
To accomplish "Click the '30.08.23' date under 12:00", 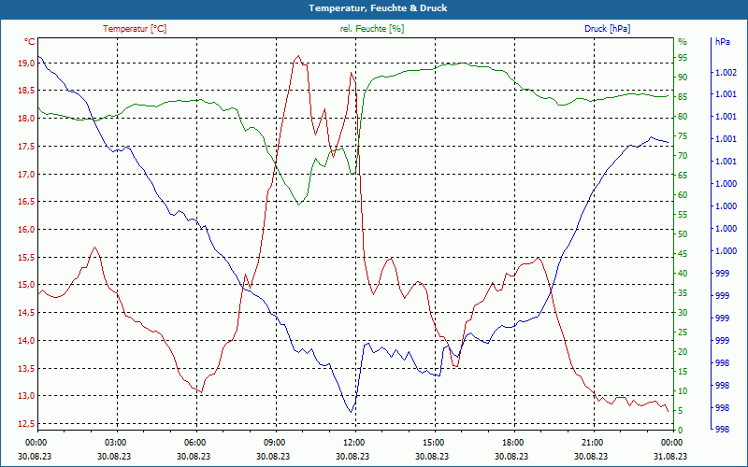I will pos(352,456).
